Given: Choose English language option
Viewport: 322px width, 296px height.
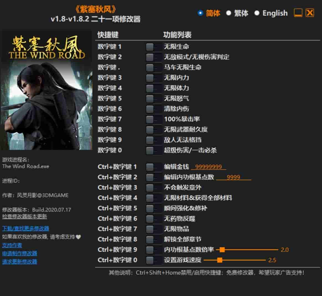Looking at the screenshot, I should point(257,13).
